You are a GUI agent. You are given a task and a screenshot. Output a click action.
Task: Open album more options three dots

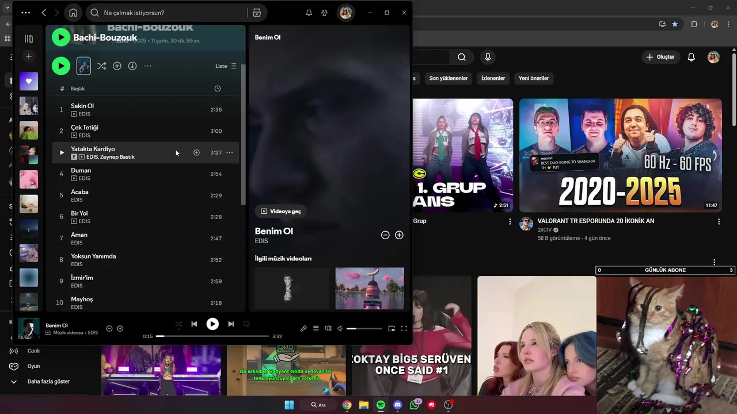[148, 66]
